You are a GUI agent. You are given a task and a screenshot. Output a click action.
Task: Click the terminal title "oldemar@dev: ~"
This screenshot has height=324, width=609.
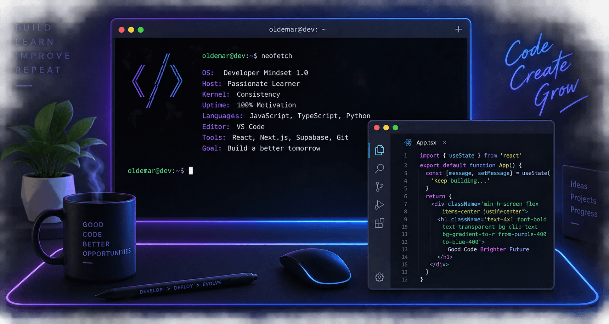[x=297, y=29]
